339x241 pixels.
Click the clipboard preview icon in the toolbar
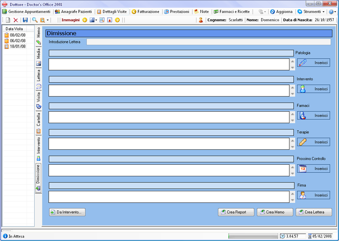(x=42, y=20)
